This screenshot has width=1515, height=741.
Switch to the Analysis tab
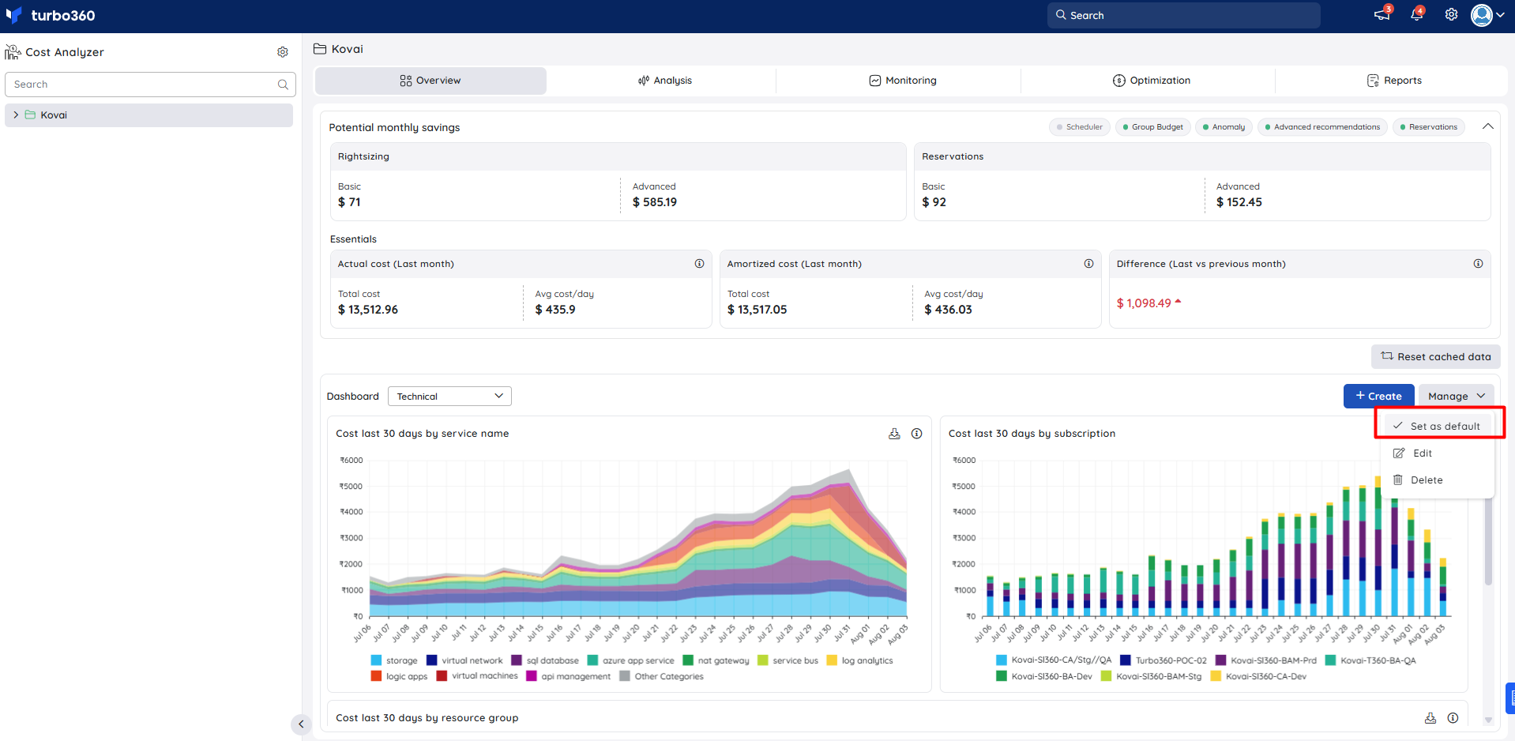(664, 81)
